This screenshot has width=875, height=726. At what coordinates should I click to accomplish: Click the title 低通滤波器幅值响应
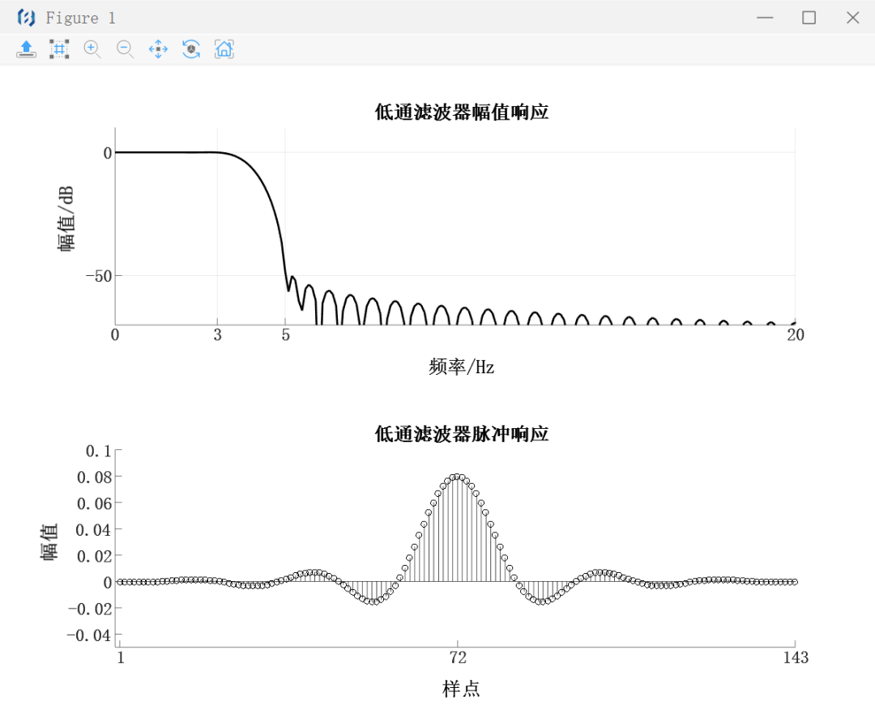(x=461, y=113)
